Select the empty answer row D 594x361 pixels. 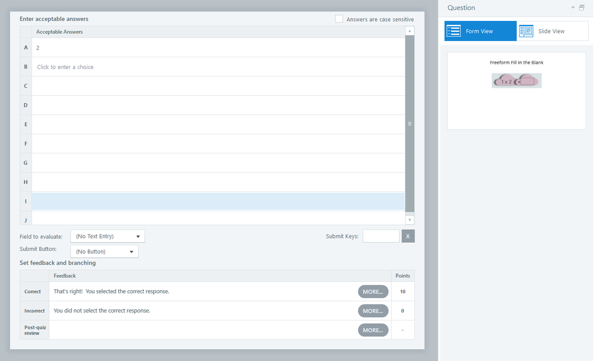pos(218,105)
